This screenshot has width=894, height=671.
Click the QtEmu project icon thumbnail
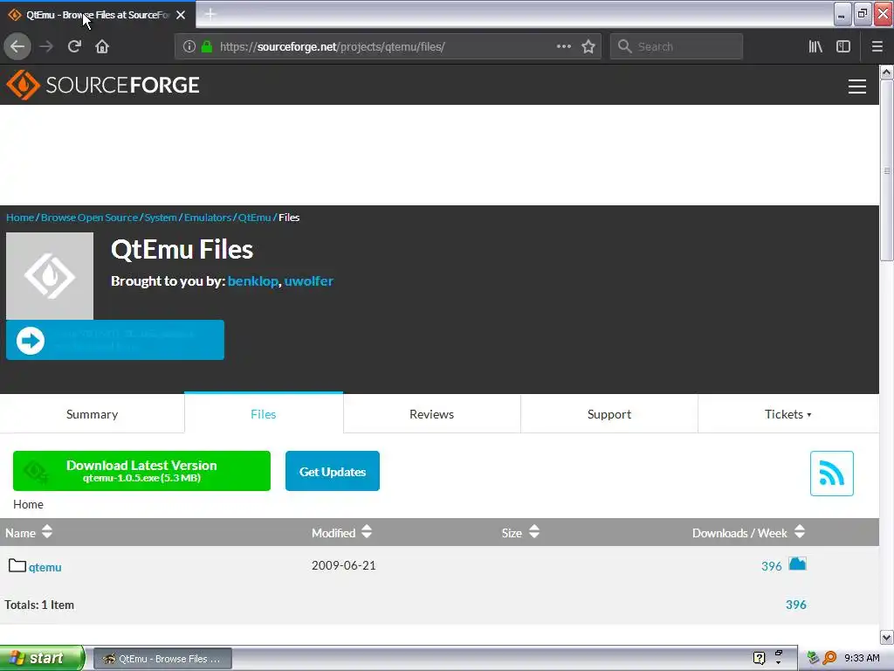coord(50,275)
